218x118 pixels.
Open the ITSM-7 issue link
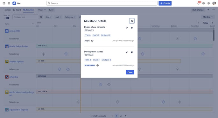coord(96,60)
